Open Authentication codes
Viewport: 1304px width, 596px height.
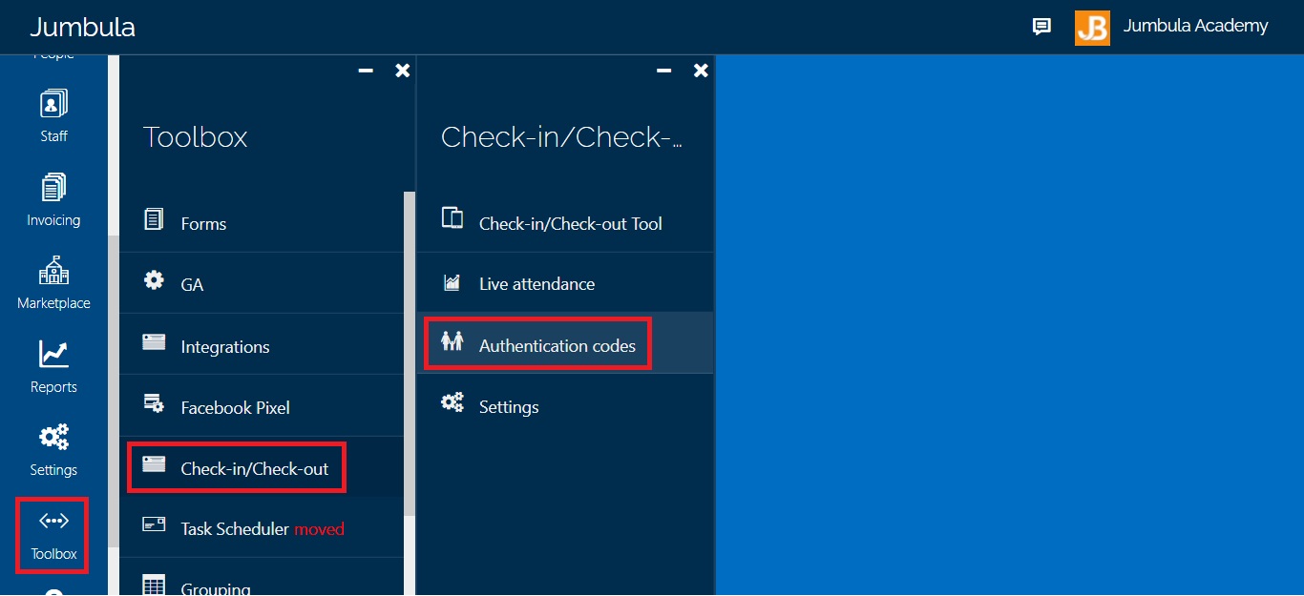pyautogui.click(x=565, y=342)
